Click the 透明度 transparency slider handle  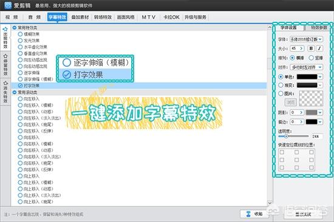(x=286, y=136)
